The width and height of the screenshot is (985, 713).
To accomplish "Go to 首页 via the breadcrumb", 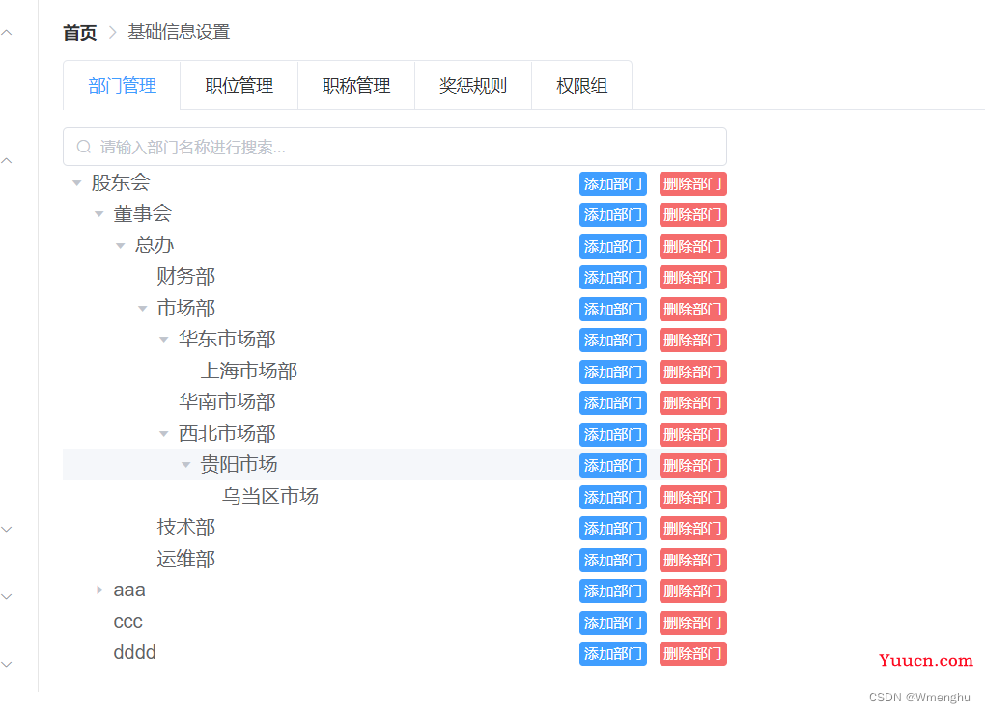I will coord(80,32).
